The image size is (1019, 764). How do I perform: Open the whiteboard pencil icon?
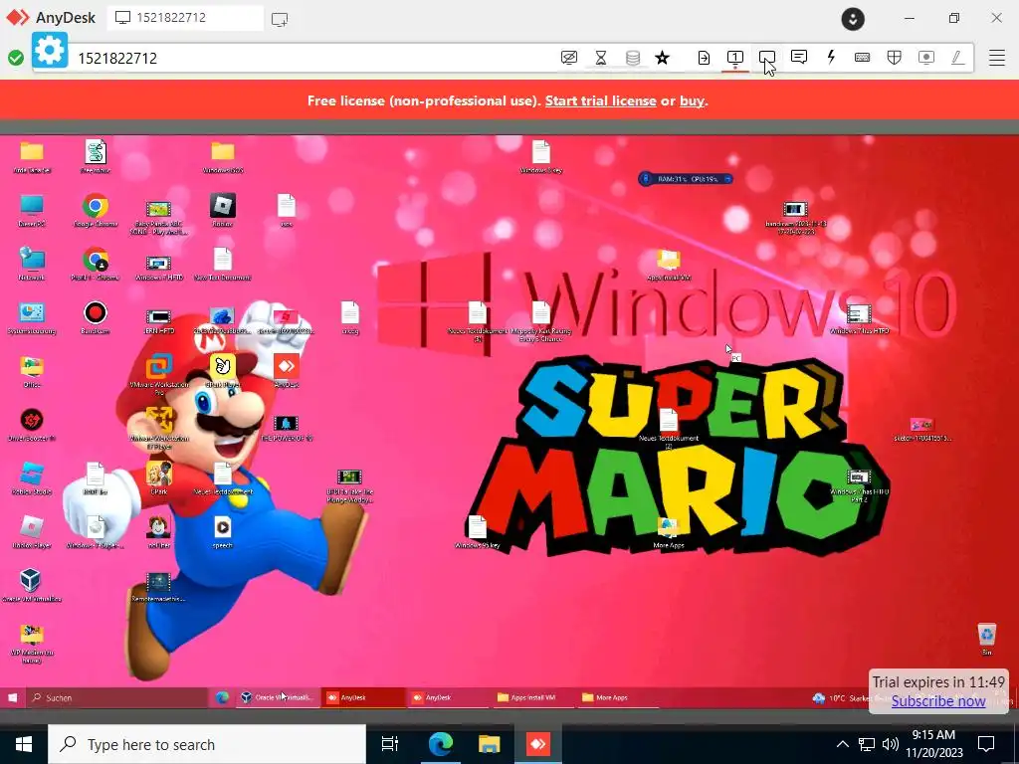point(957,58)
